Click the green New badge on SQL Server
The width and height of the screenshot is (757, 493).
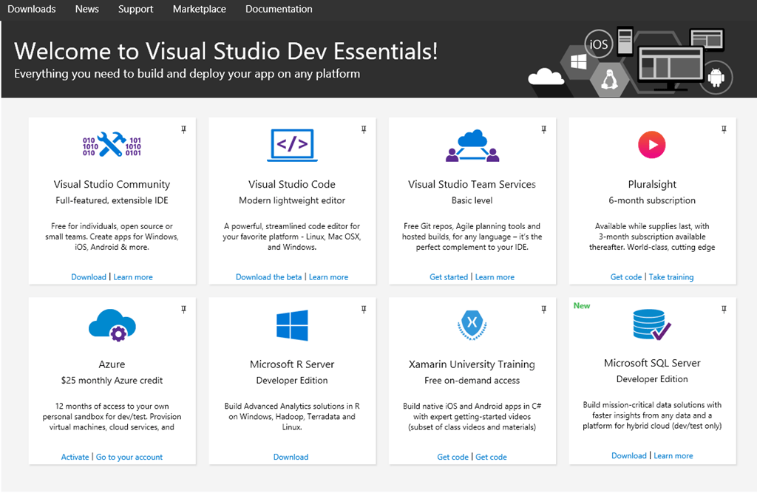coord(582,306)
